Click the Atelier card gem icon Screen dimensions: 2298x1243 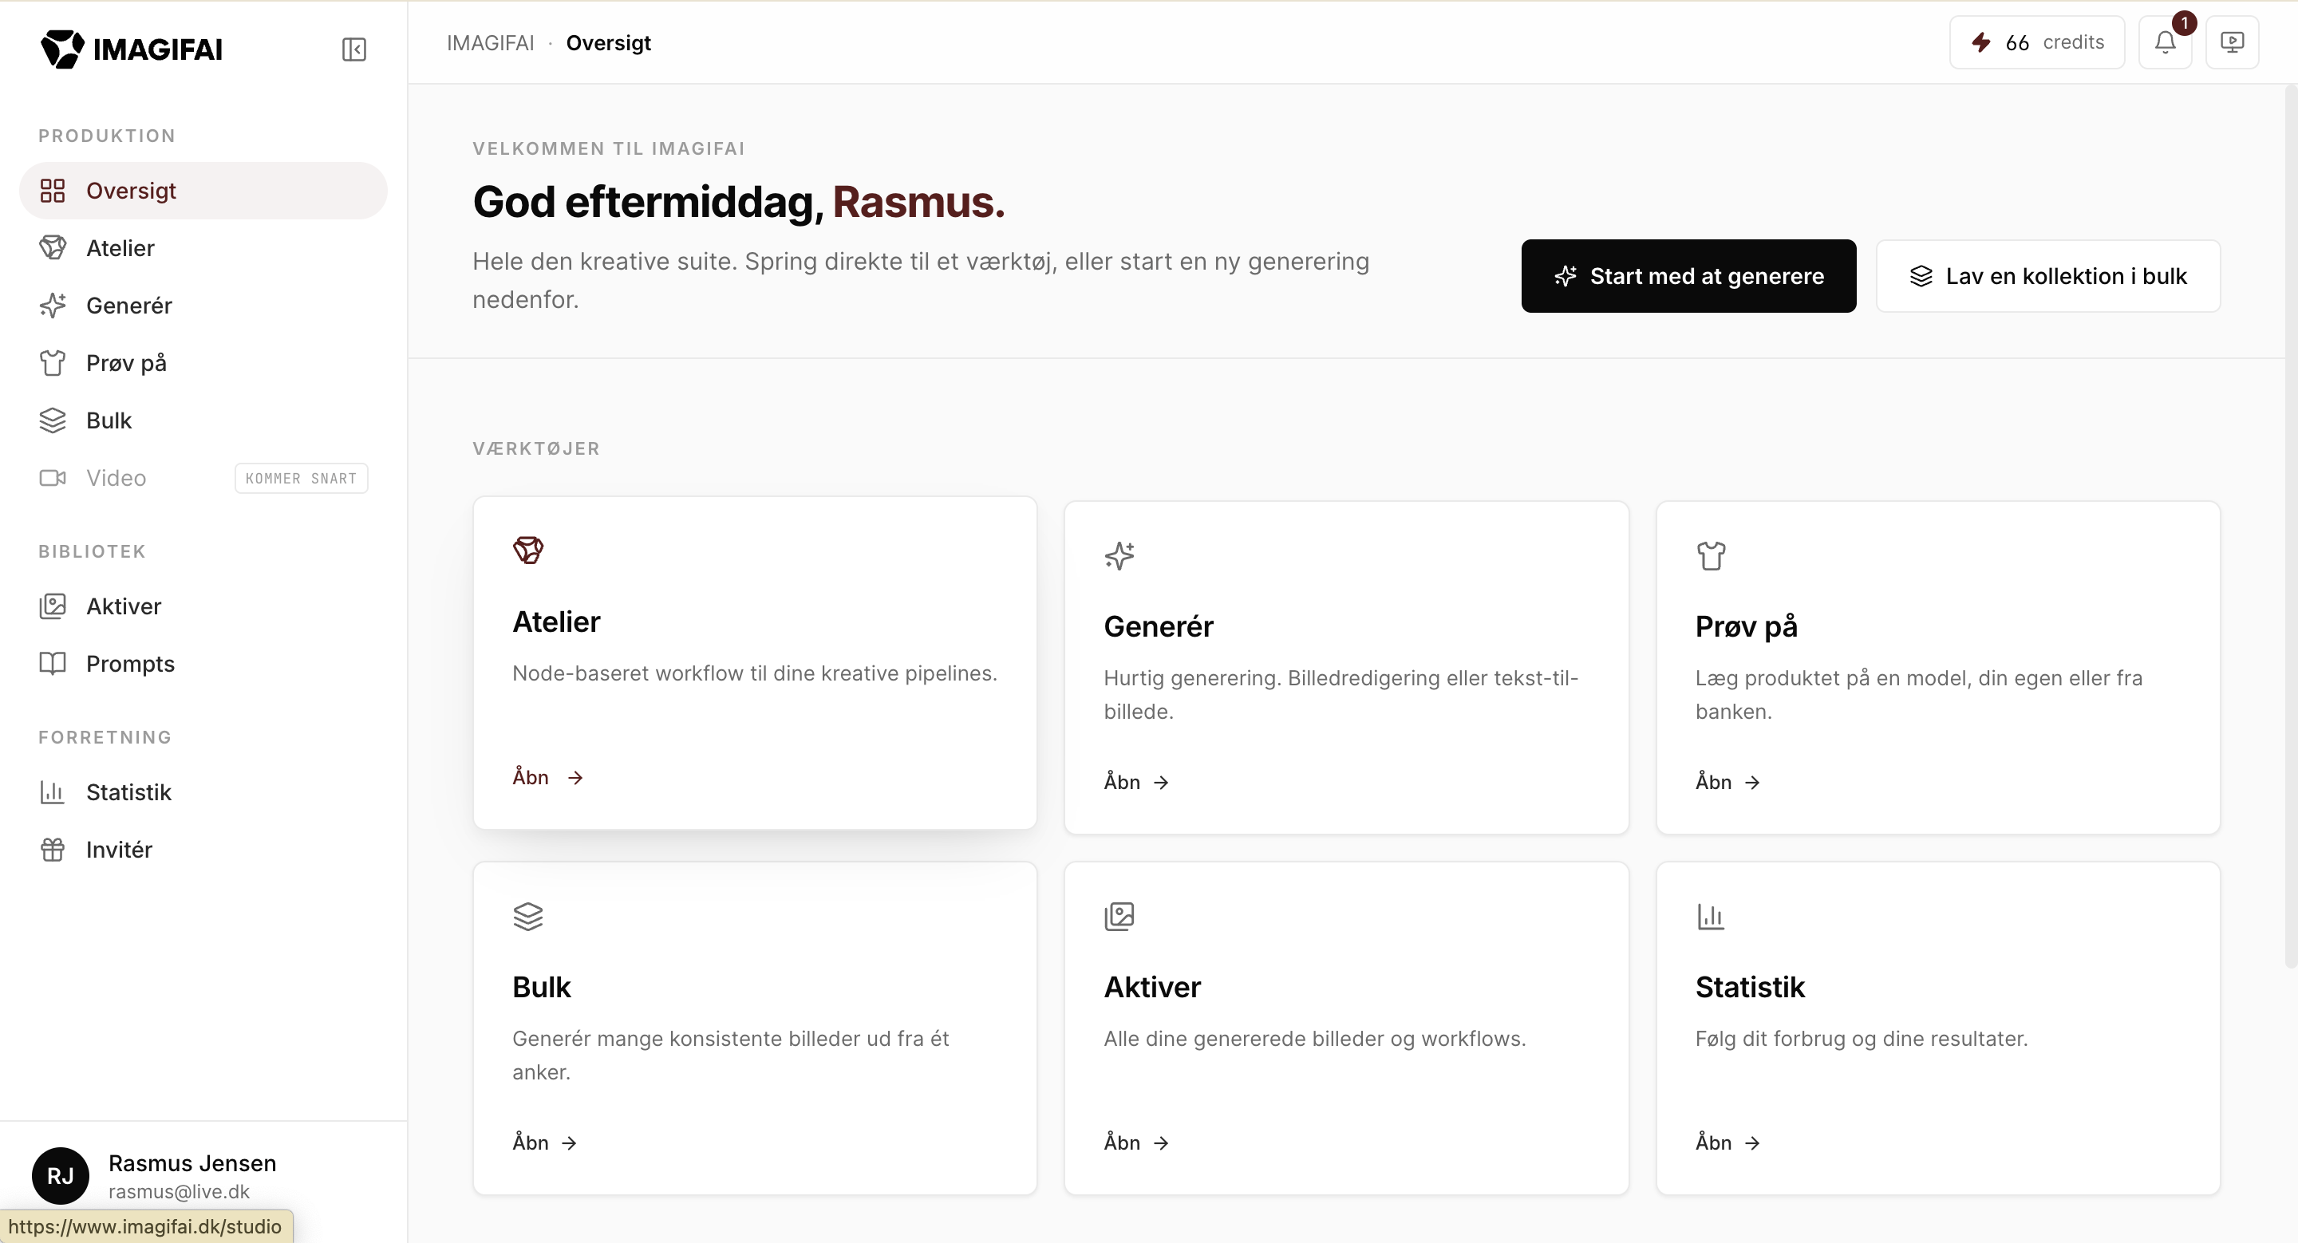528,550
